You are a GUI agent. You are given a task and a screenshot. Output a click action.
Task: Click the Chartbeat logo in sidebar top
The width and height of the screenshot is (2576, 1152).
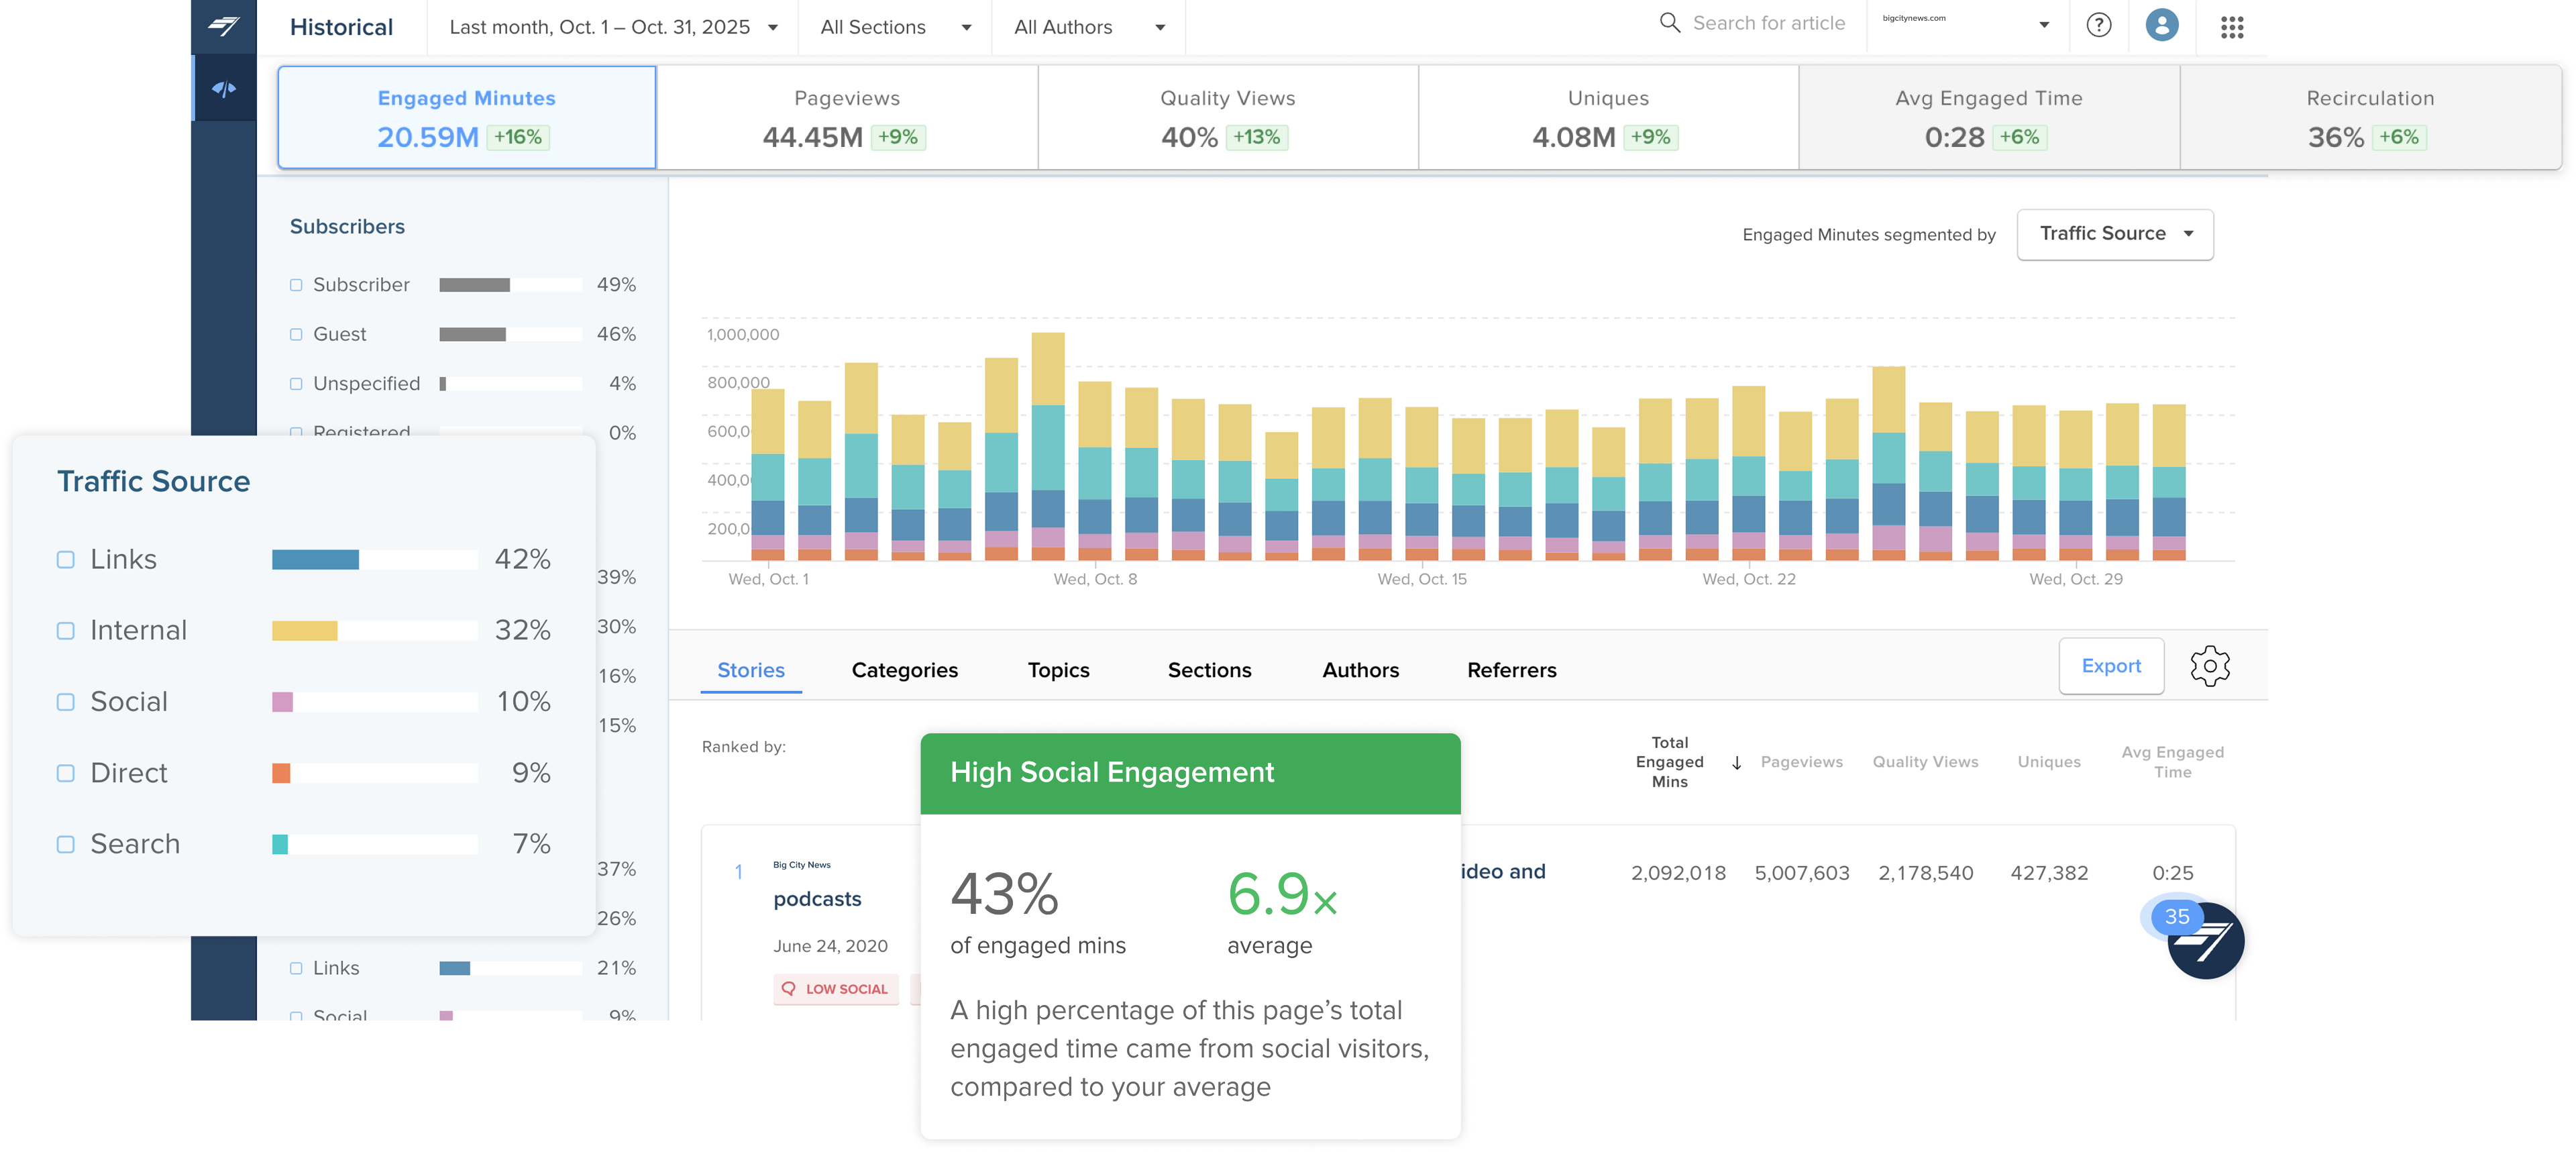(x=223, y=26)
